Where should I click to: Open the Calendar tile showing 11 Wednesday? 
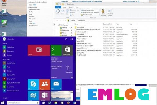pos(62,67)
